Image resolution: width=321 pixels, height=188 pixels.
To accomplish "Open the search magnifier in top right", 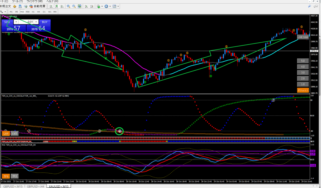I will (x=310, y=6).
